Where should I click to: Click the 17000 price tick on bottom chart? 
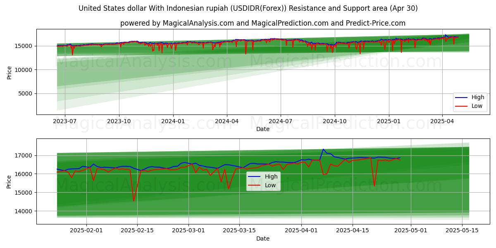tap(24, 156)
